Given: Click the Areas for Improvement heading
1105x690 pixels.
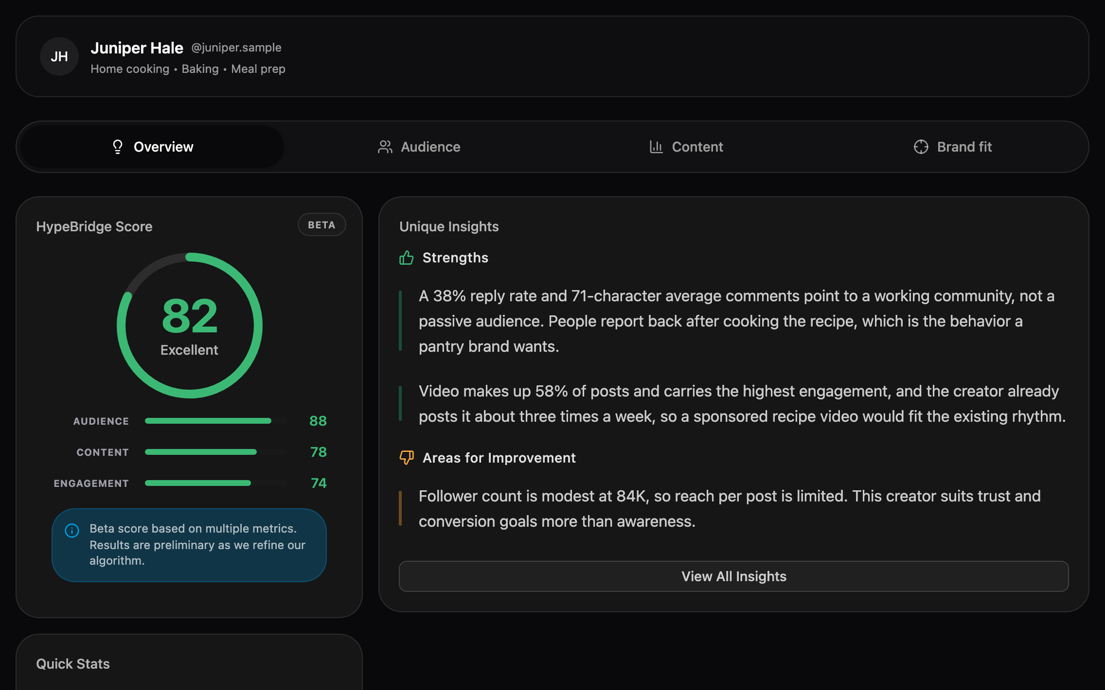Looking at the screenshot, I should (x=499, y=458).
